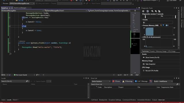Image resolution: width=184 pixels, height=103 pixels.
Task: Switch to the Events tab in Diagnostic Tools
Action: 152,51
